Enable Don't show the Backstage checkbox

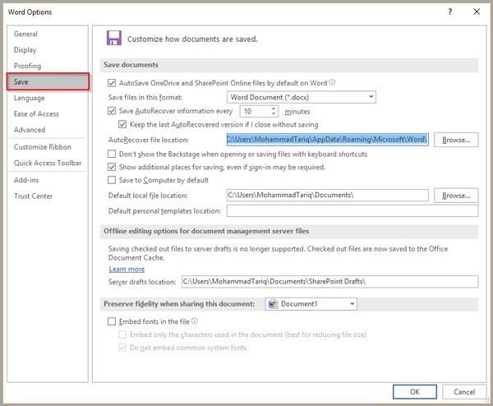pyautogui.click(x=112, y=154)
